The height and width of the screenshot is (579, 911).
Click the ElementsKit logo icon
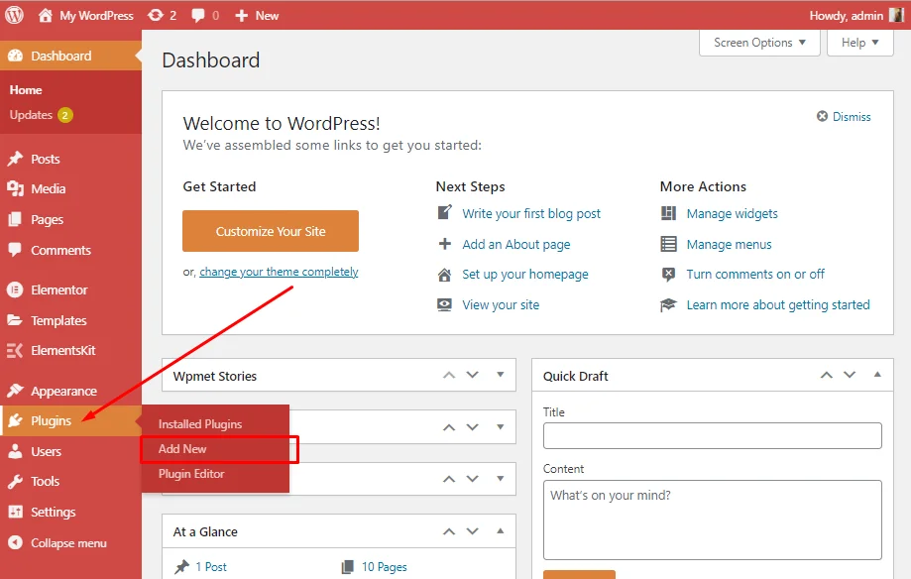coord(15,350)
